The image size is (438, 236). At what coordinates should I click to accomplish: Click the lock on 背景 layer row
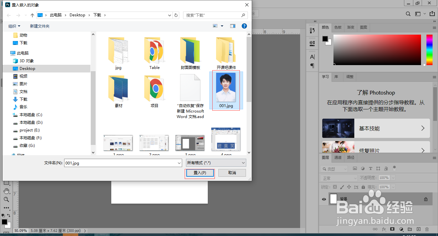tap(426, 199)
